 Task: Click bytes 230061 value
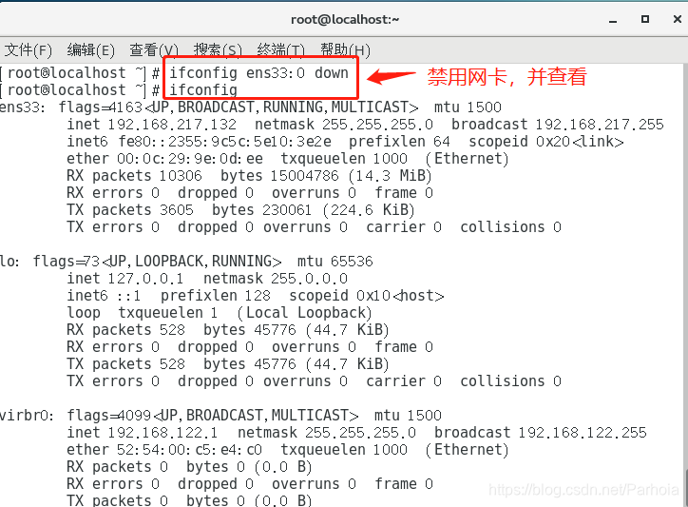tap(287, 210)
